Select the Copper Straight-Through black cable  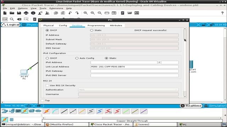64,111
